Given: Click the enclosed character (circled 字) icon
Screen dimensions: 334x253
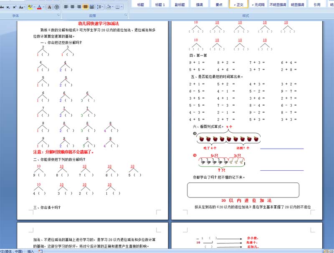Looking at the screenshot, I should [x=56, y=7].
